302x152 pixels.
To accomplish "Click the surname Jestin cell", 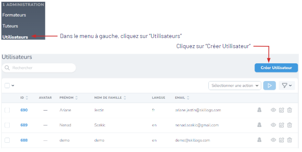I will point(99,110).
